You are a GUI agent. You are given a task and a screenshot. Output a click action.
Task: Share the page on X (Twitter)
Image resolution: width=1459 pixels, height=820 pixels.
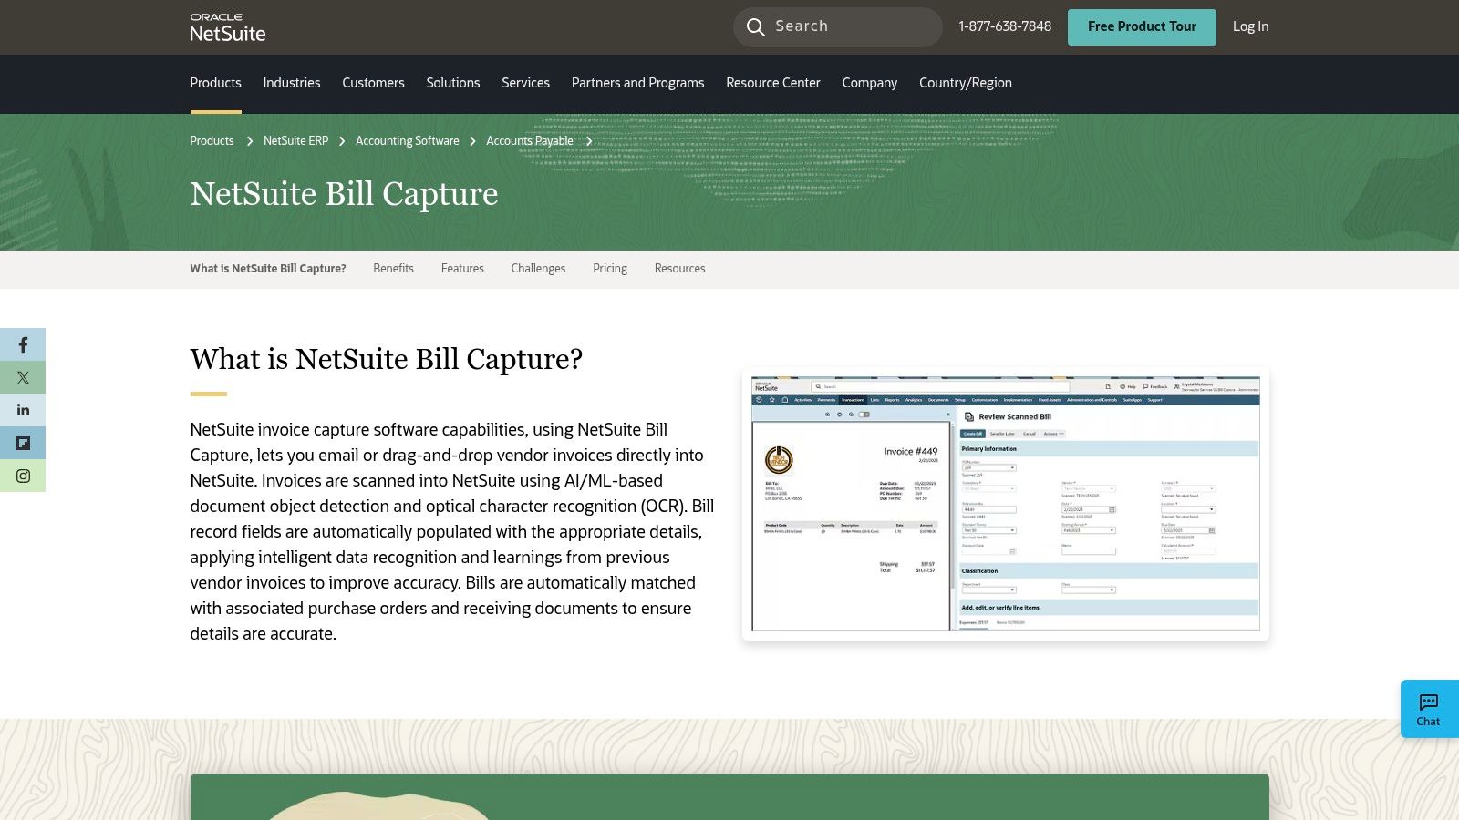(23, 377)
